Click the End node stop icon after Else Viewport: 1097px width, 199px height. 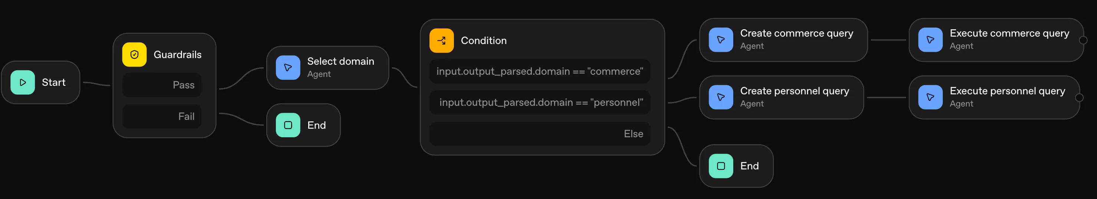click(x=721, y=166)
